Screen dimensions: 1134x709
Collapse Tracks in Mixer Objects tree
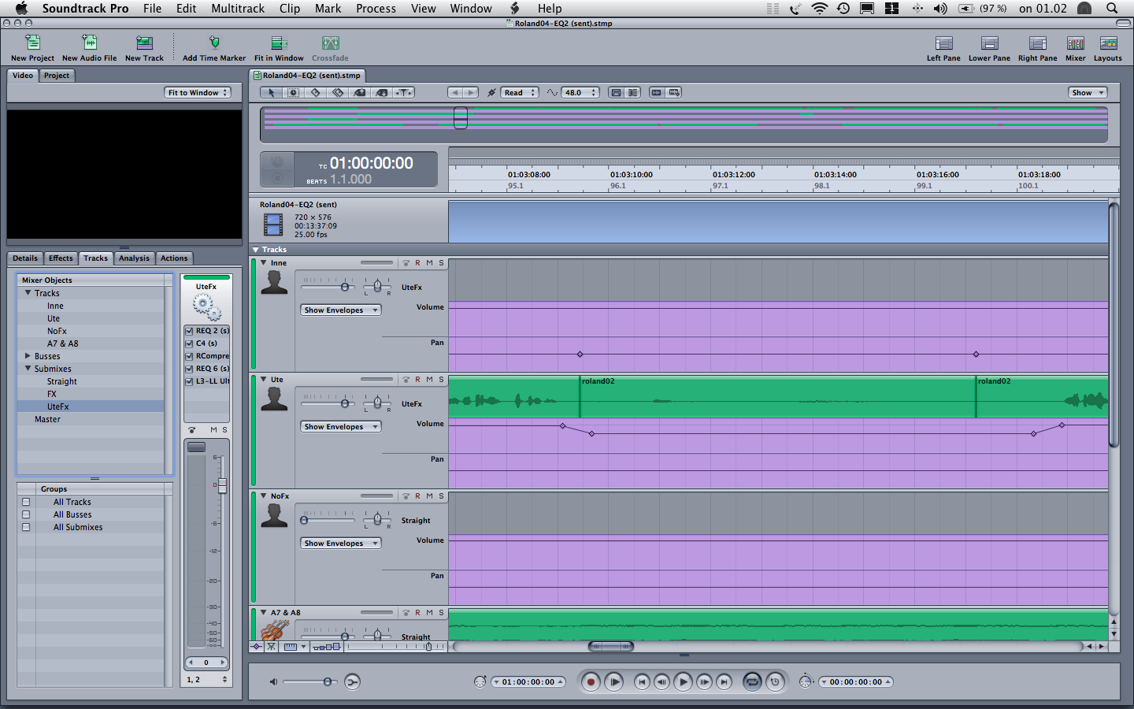[28, 292]
